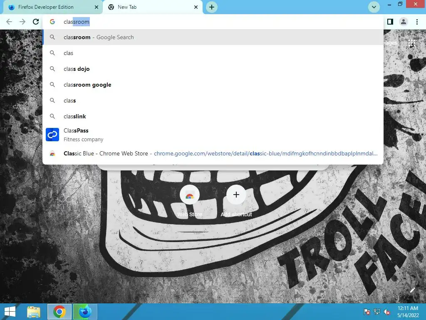Open the Chrome three-dot menu
This screenshot has width=426, height=320.
(x=417, y=22)
